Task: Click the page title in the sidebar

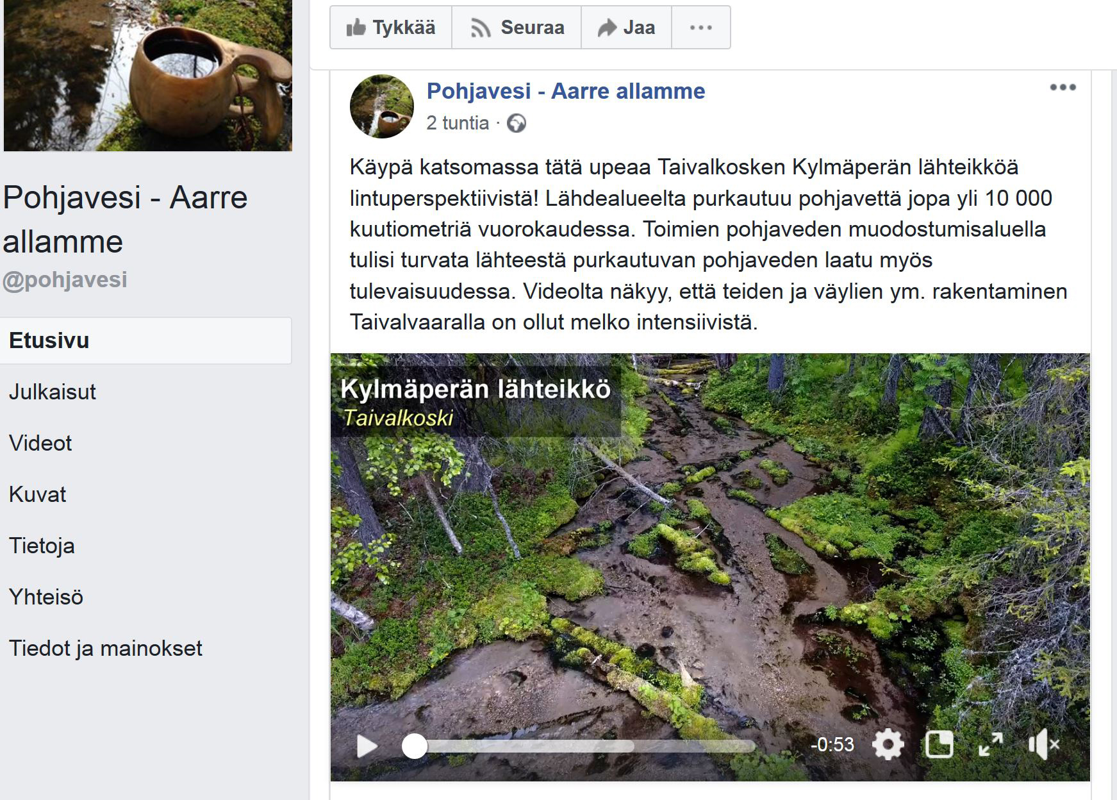Action: (x=125, y=219)
